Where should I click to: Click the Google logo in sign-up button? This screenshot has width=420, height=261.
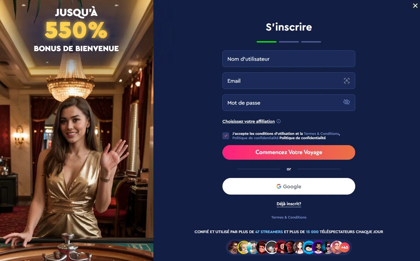[x=279, y=186]
